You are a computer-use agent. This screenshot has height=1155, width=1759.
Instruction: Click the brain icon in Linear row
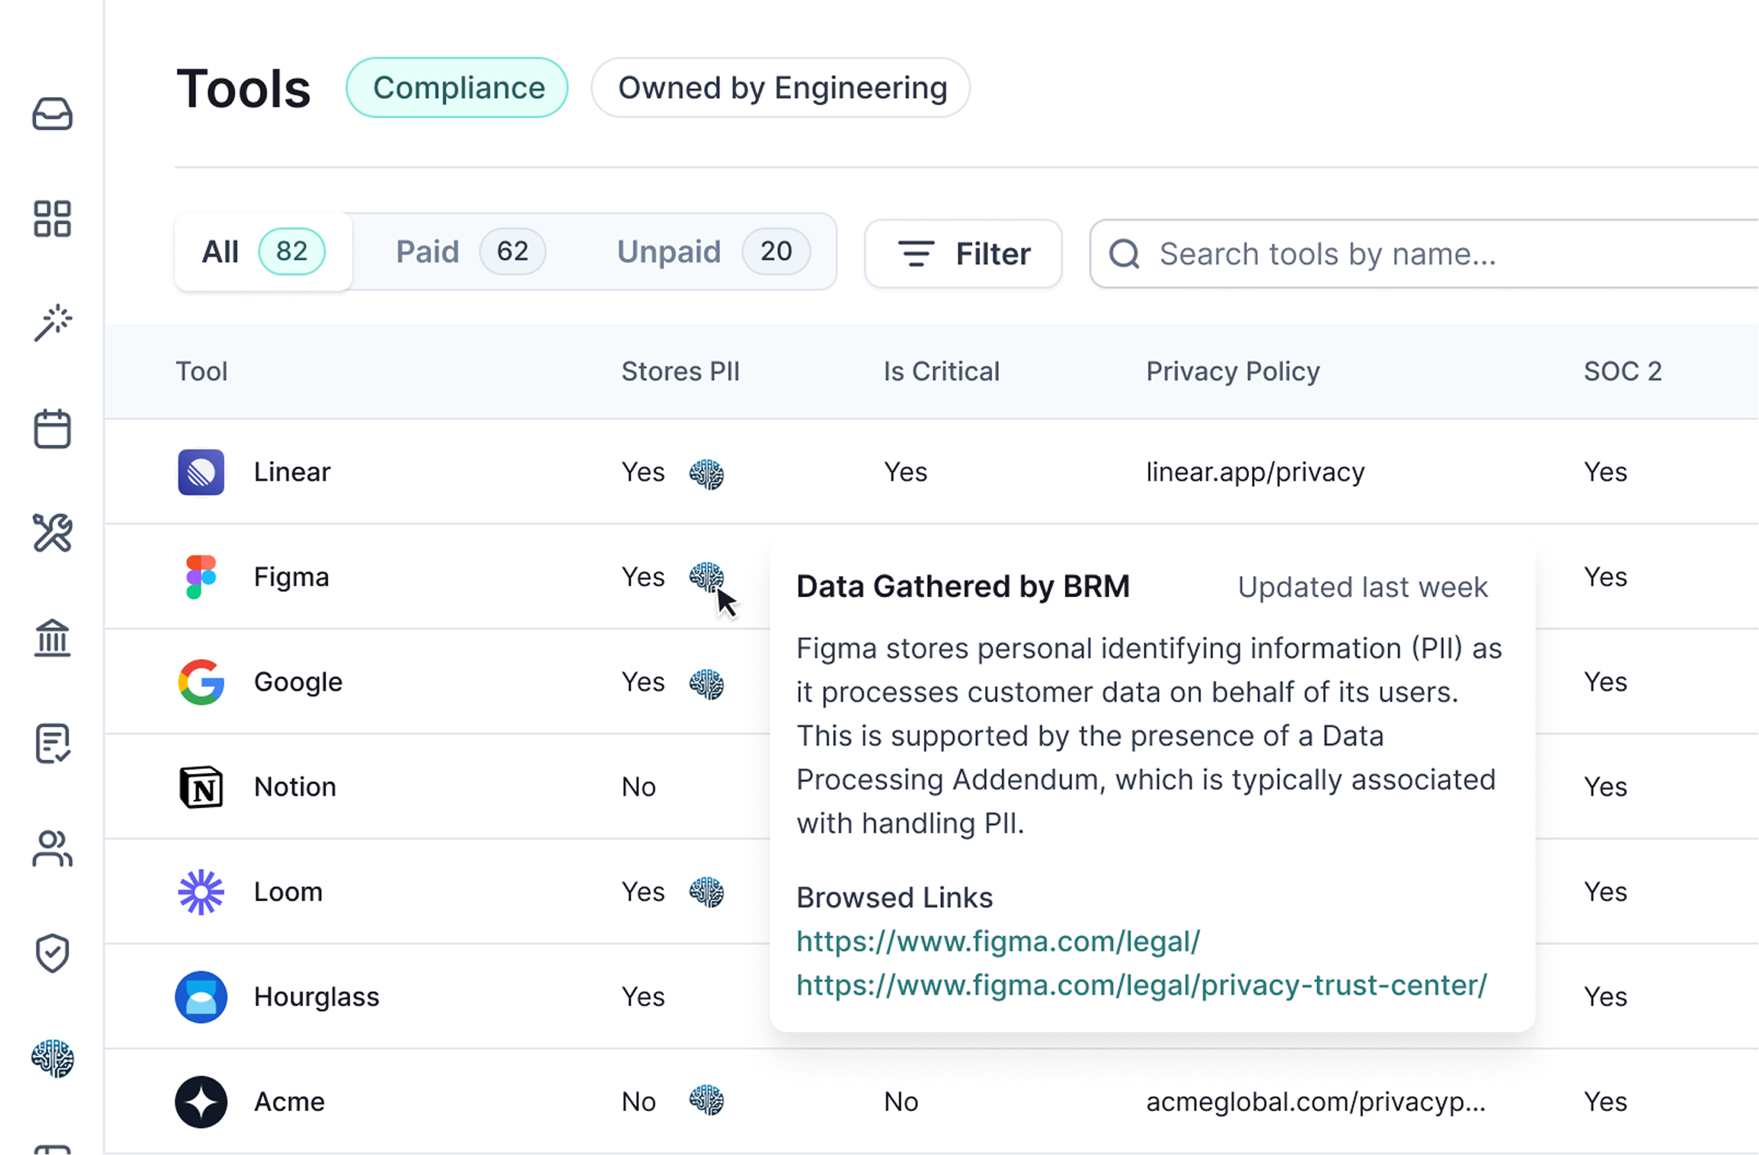[706, 473]
